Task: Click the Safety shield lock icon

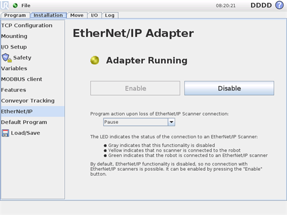Action: click(7, 57)
